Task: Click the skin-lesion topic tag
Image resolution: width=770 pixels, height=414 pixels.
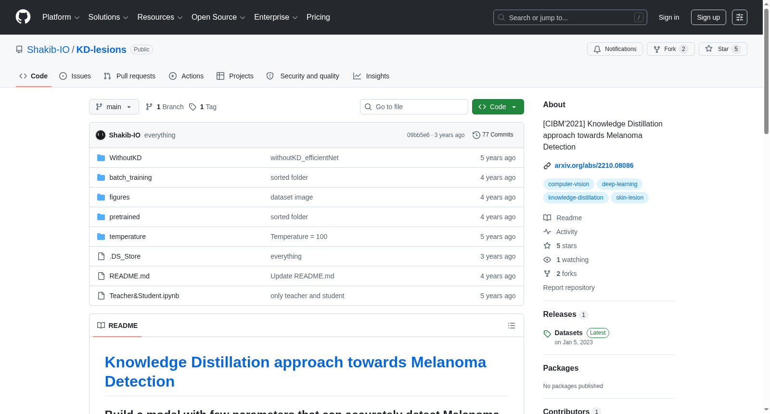Action: [x=629, y=198]
